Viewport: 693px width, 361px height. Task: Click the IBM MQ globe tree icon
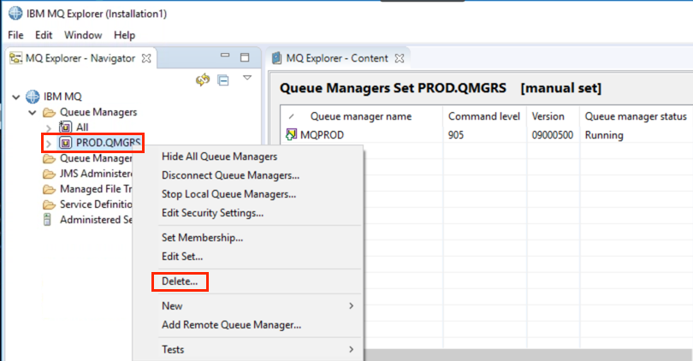(33, 97)
